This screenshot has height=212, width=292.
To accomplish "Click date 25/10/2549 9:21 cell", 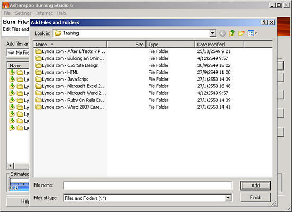I will point(214,51).
